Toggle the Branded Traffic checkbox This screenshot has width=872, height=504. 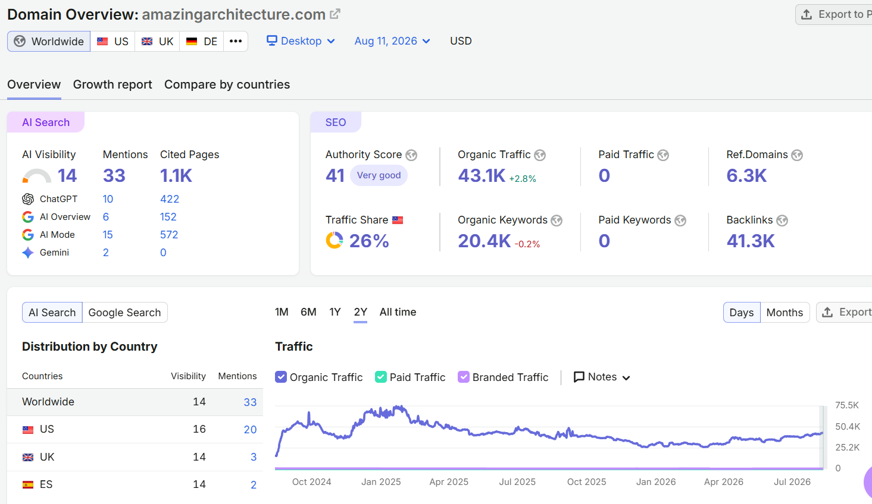pos(464,377)
